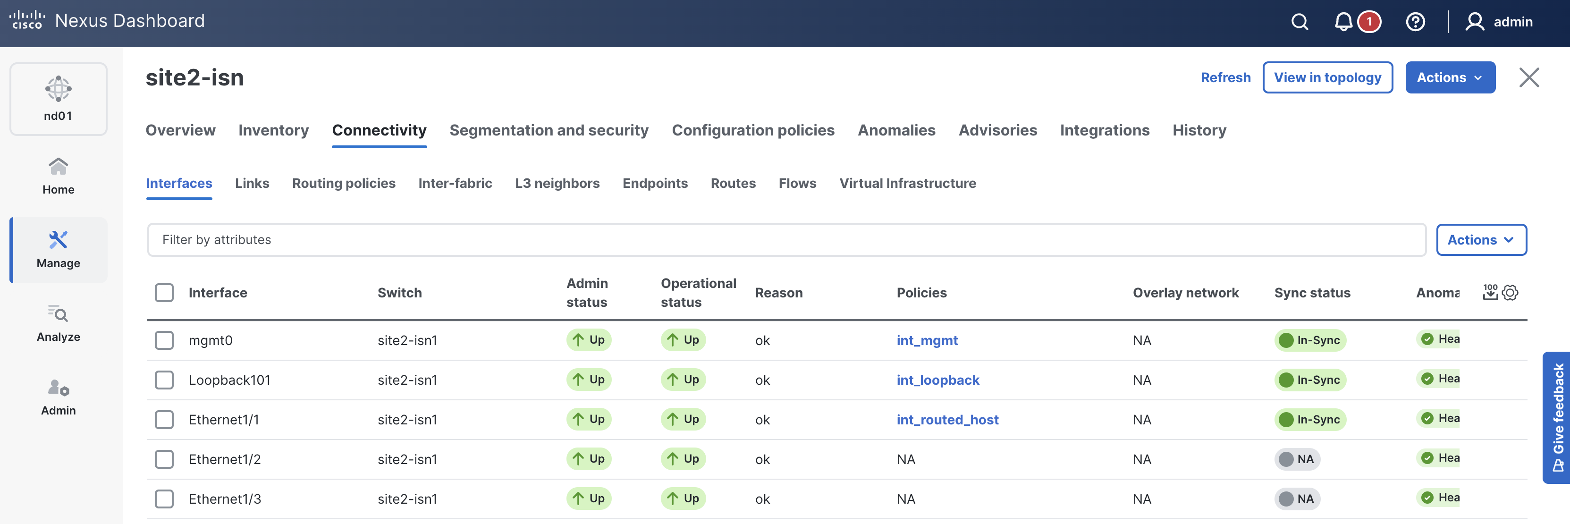Go to Home in sidebar

coord(58,176)
